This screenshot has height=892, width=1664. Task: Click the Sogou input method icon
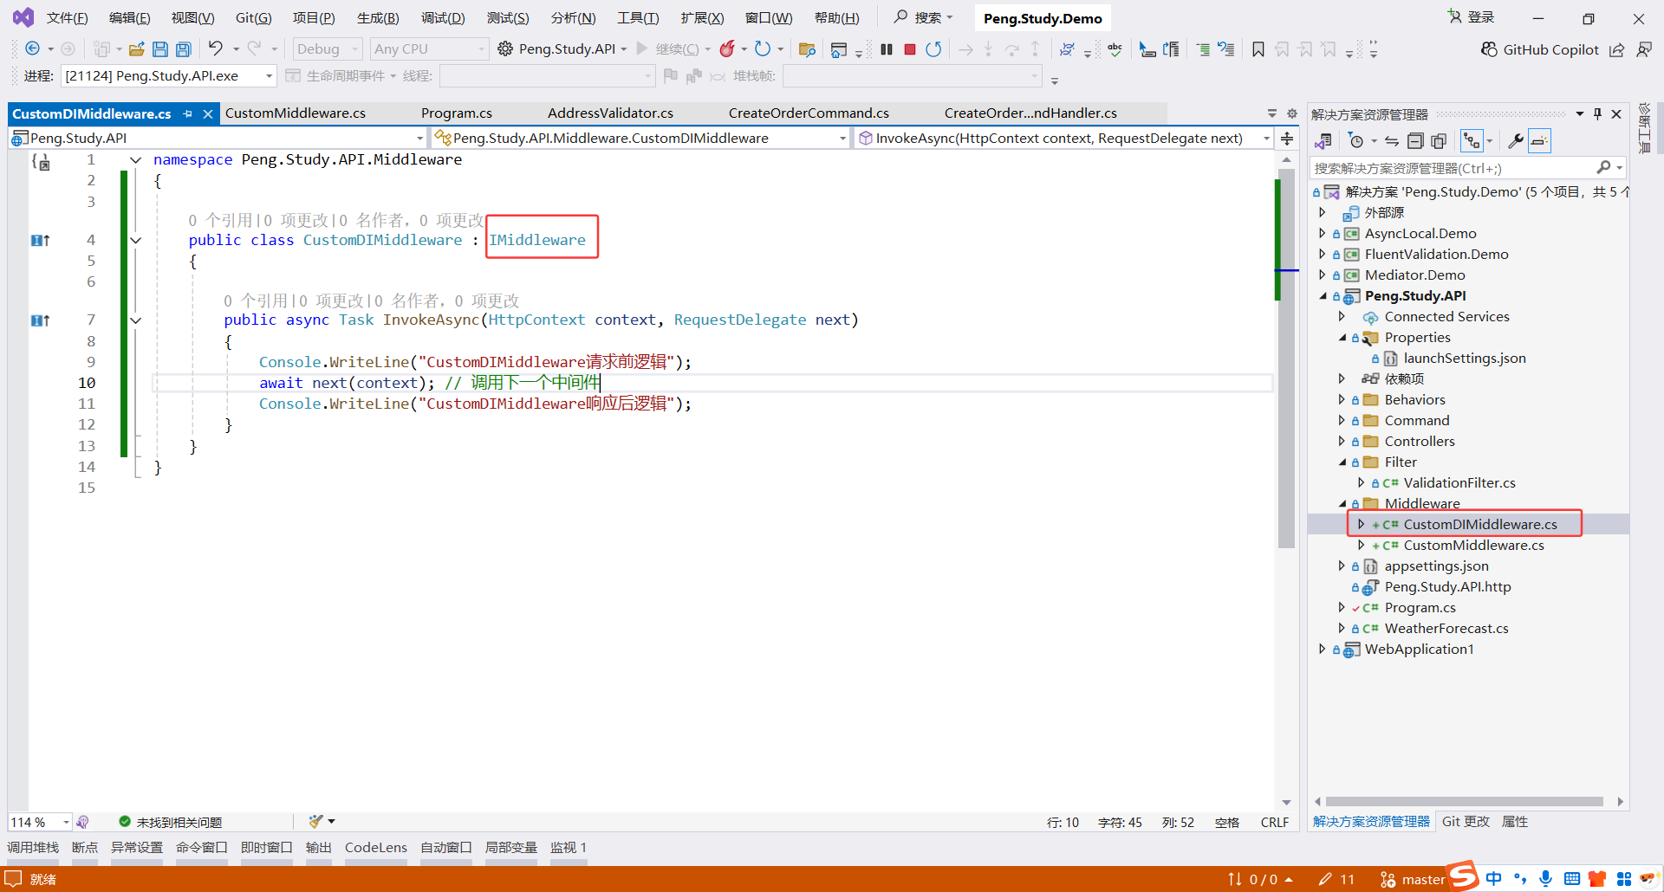click(1464, 877)
